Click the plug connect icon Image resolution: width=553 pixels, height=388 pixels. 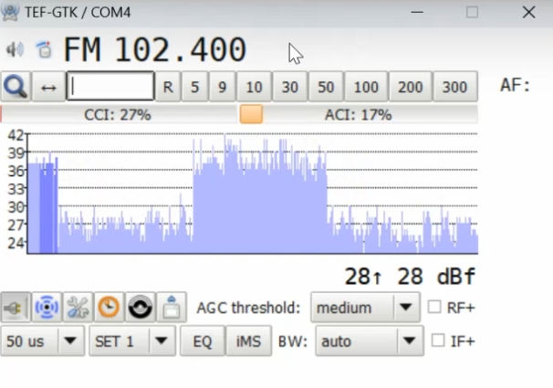[16, 308]
